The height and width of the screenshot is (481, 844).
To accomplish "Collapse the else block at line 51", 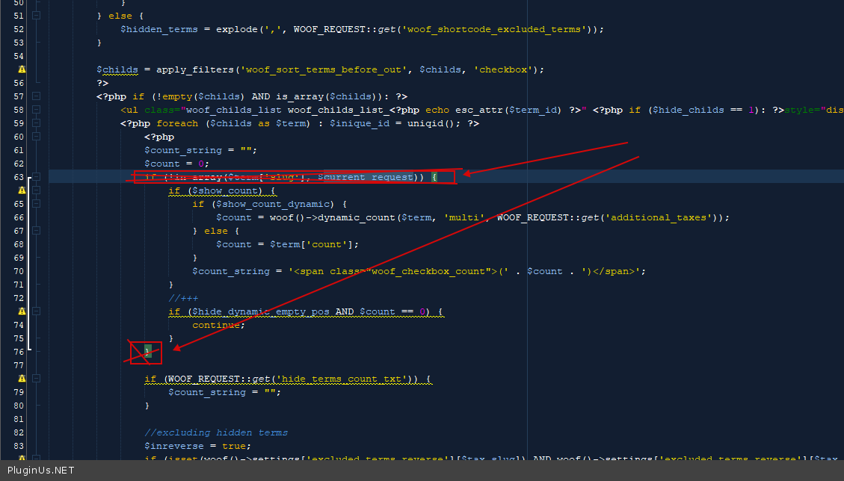I will pos(37,16).
